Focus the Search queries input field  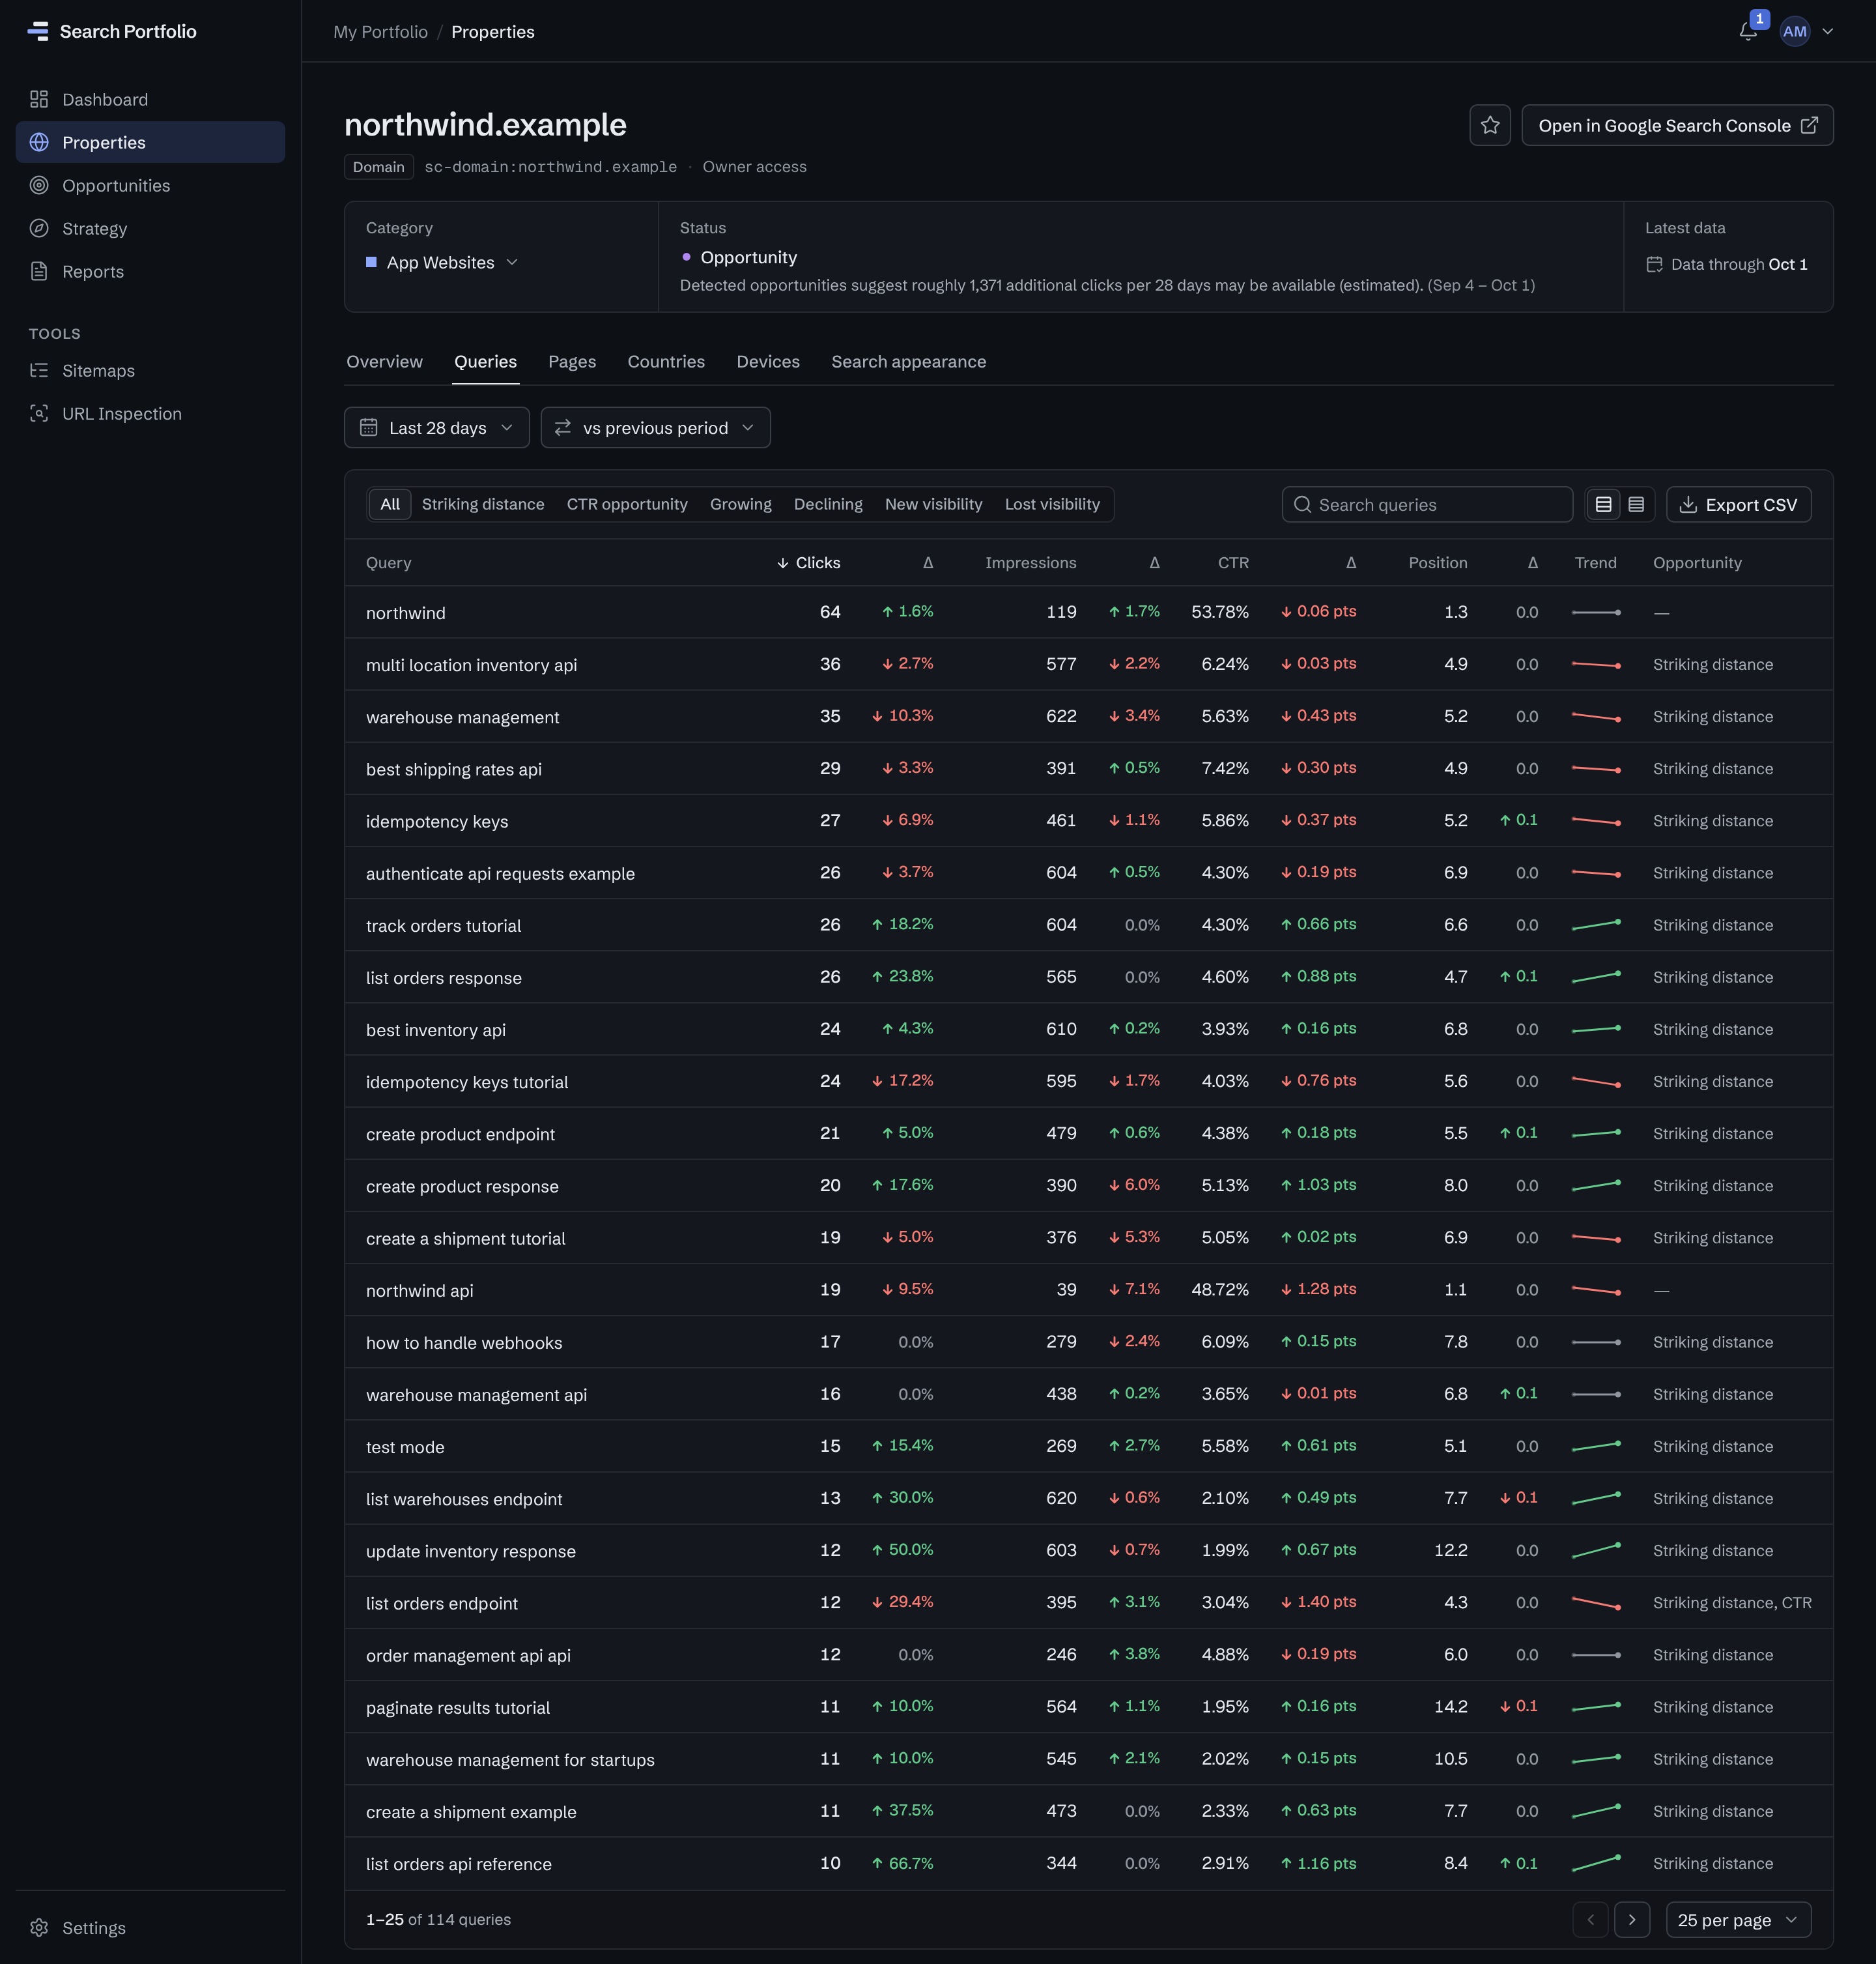coord(1427,504)
